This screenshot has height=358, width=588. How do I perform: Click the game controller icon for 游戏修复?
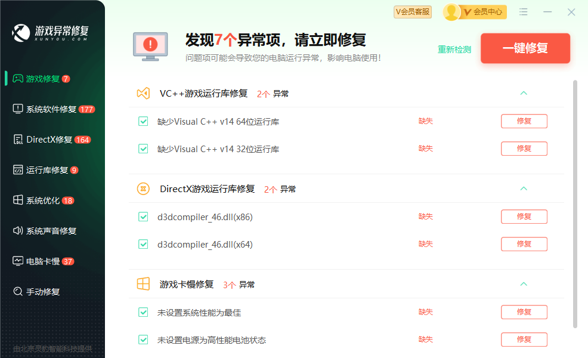[x=18, y=79]
